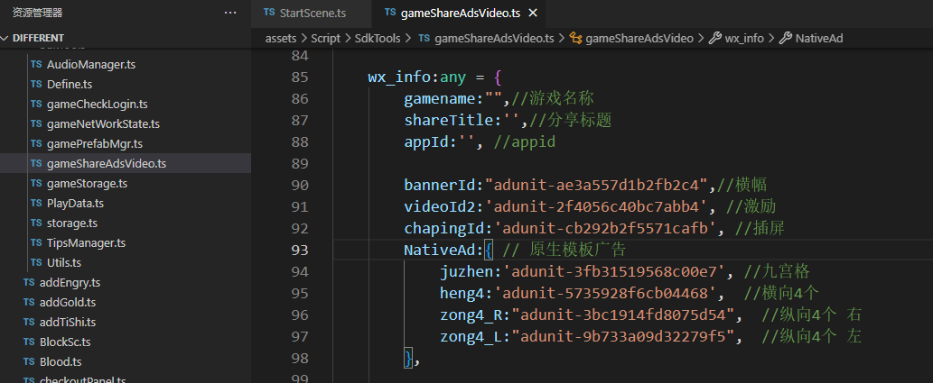Click the wx_info breadcrumb segment
This screenshot has height=383, width=933.
pyautogui.click(x=744, y=38)
